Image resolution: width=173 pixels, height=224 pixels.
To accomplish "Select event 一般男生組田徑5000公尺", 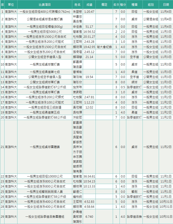I will pos(45,32).
